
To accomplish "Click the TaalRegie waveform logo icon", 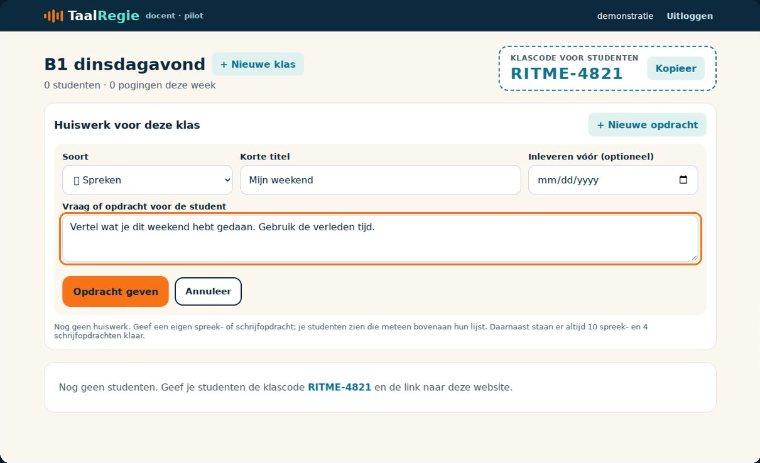I will [53, 16].
